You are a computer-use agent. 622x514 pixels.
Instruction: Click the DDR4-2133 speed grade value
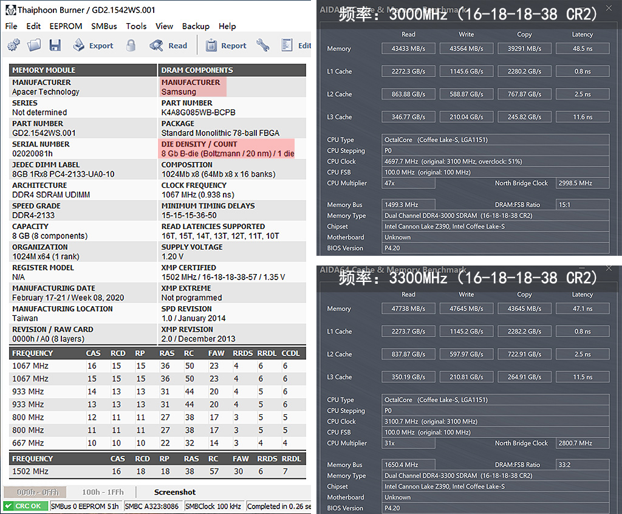pyautogui.click(x=33, y=216)
